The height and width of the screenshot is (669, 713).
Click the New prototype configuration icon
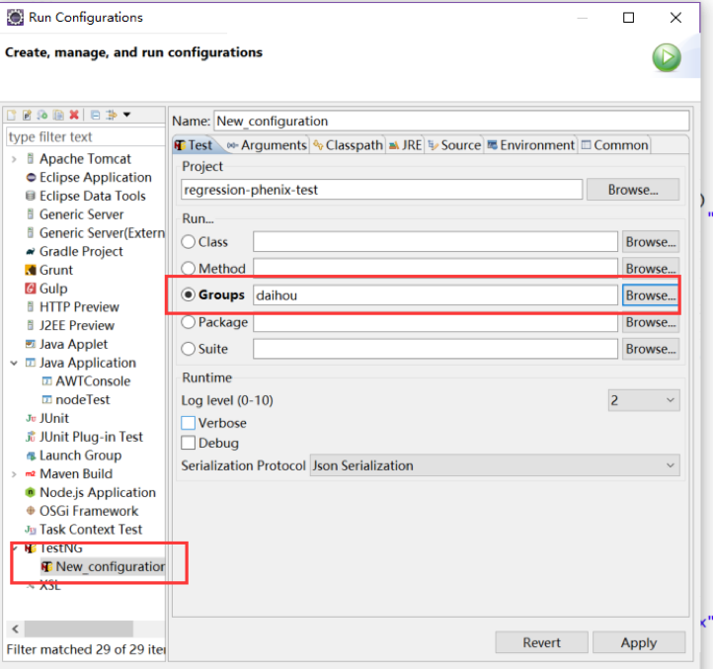tap(28, 115)
